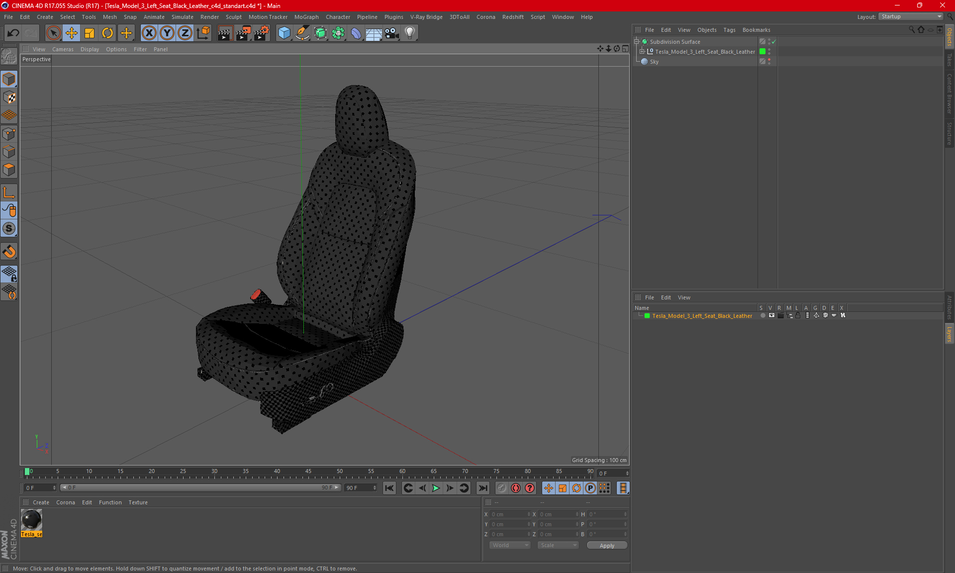Open the MoGraph menu
This screenshot has height=573, width=955.
click(306, 17)
